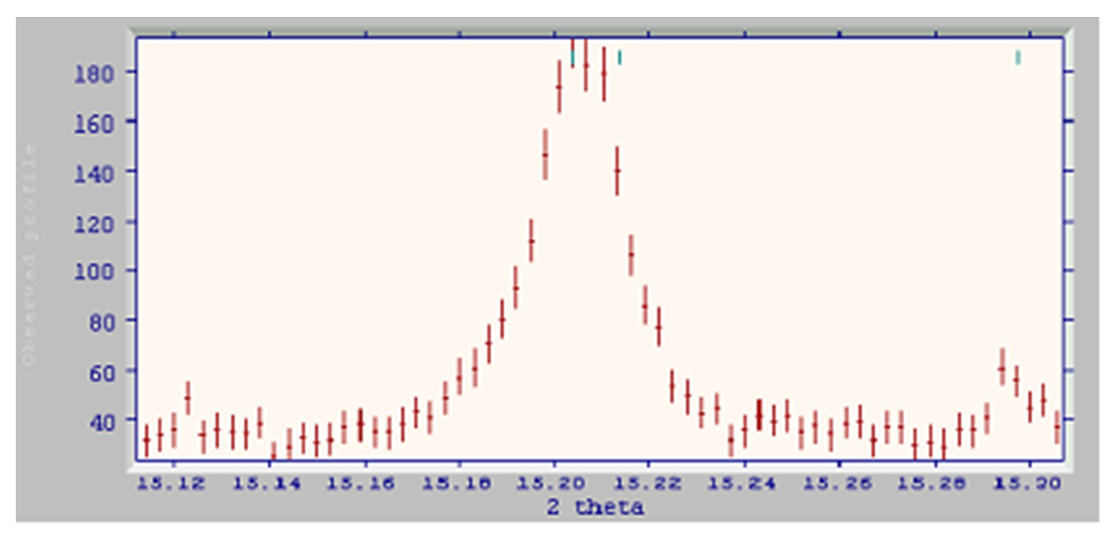Click the 40 y-axis tick label
This screenshot has width=1116, height=539.
pos(102,422)
